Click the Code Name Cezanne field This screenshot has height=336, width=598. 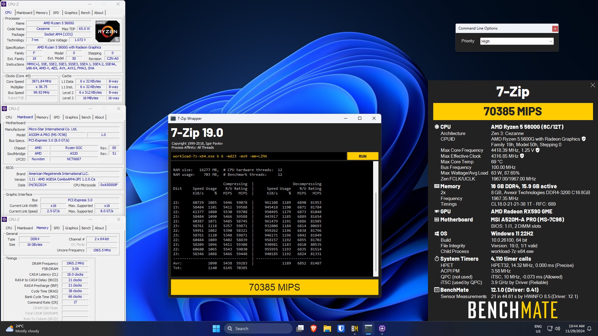coord(43,29)
